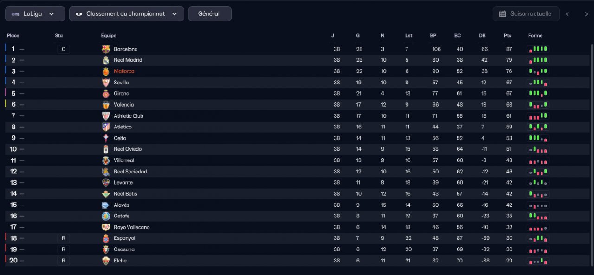The height and width of the screenshot is (275, 594).
Task: Click the Athletic Club crest icon
Action: (x=106, y=116)
